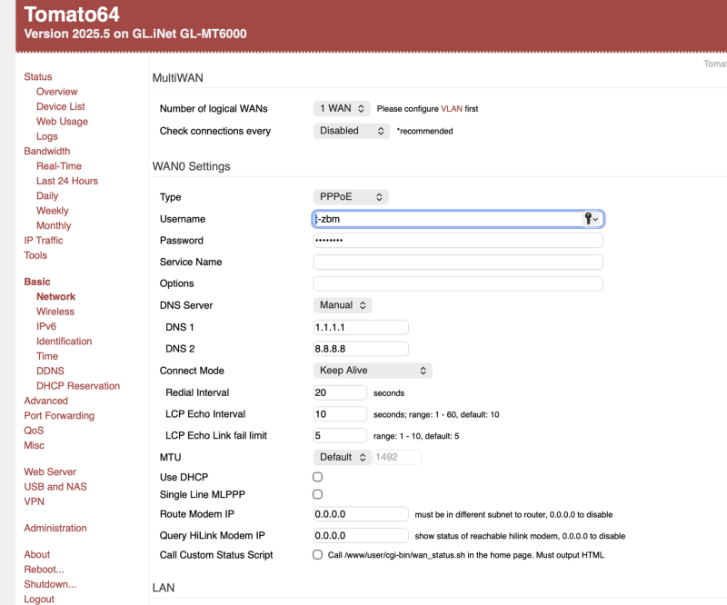Open the Check connections every dropdown

[352, 131]
